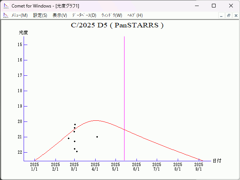Close the Comet for Windows application
The width and height of the screenshot is (240, 180).
click(x=231, y=6)
